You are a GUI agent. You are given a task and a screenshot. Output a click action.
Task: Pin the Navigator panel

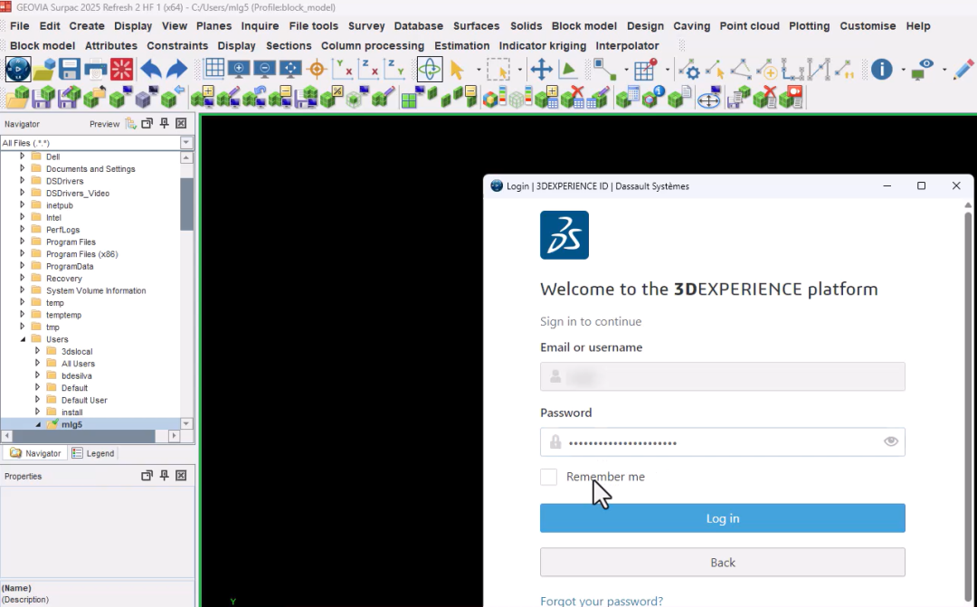point(165,123)
